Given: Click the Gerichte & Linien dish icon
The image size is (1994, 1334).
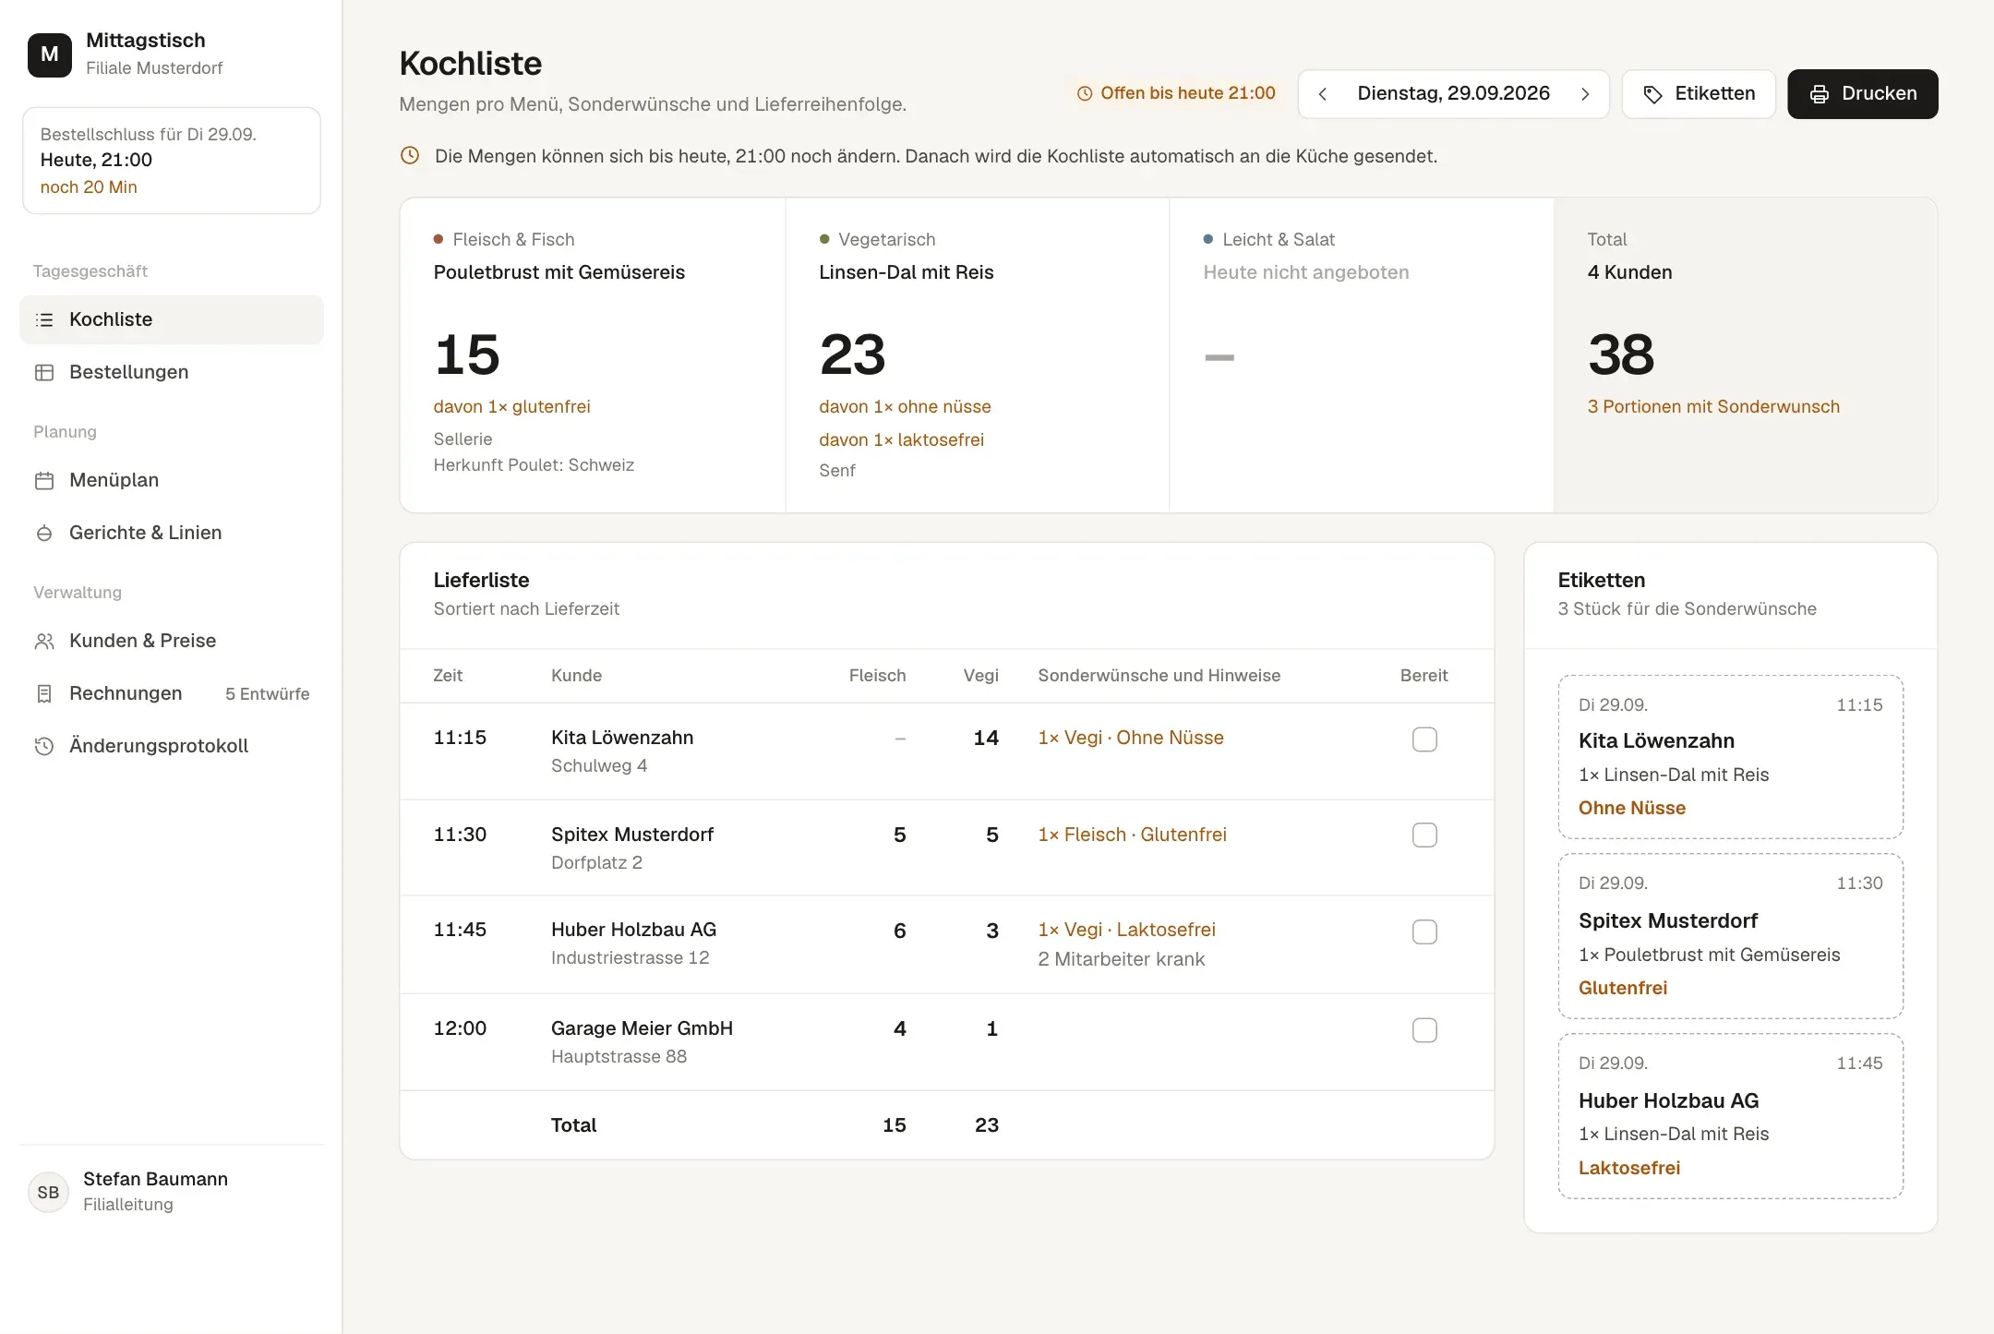Looking at the screenshot, I should pyautogui.click(x=44, y=533).
